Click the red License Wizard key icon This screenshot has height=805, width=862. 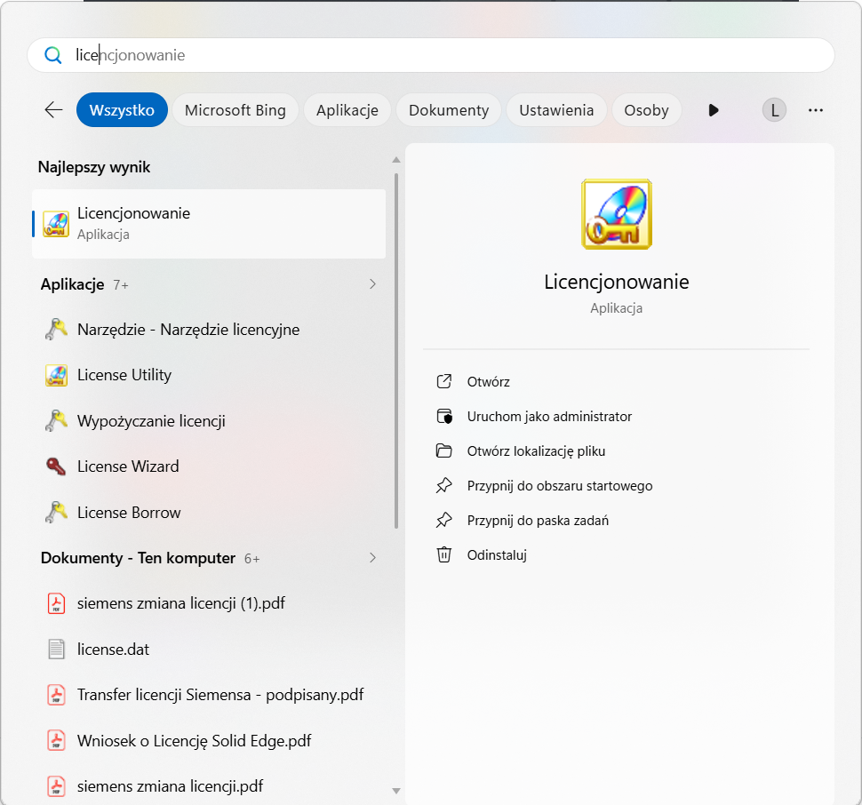point(56,466)
